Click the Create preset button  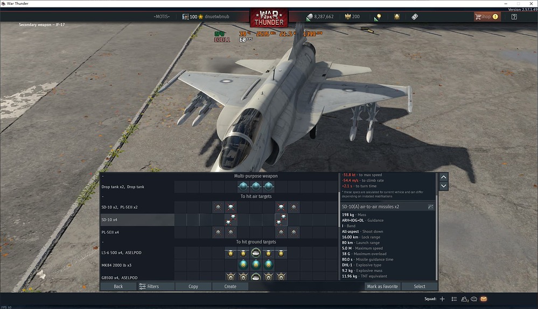[230, 286]
